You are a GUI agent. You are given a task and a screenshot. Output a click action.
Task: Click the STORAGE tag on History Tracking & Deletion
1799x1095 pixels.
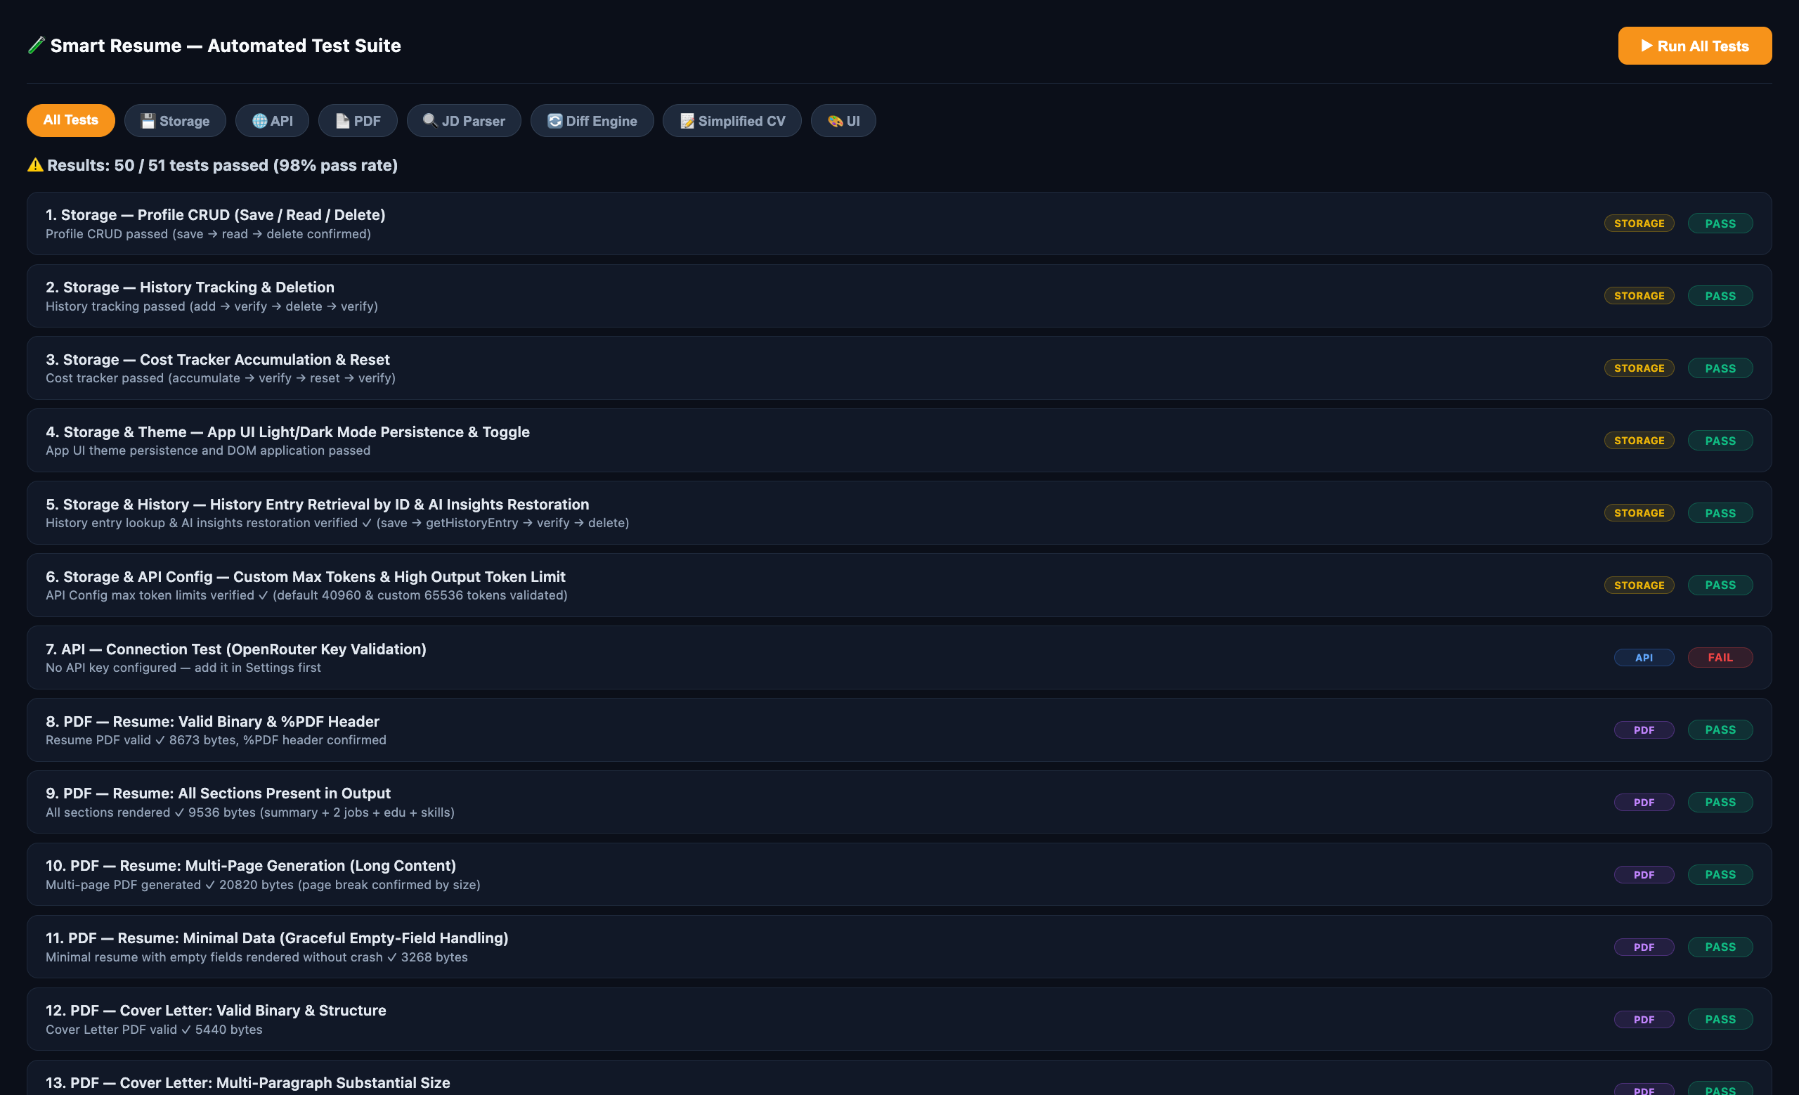pyautogui.click(x=1639, y=296)
